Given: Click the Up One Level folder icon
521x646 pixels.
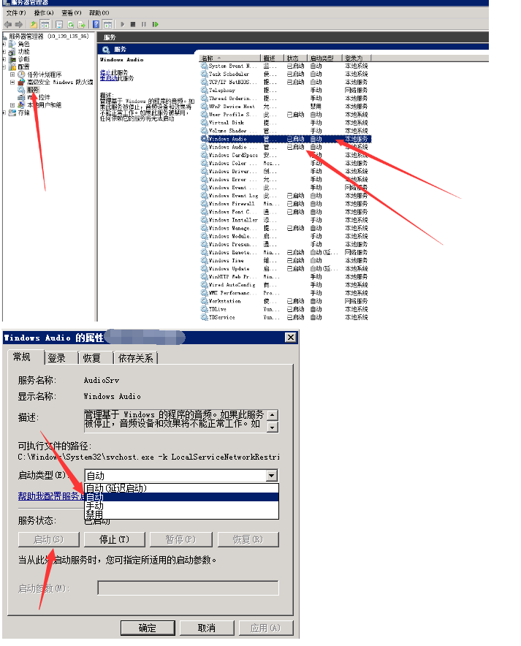Looking at the screenshot, I should 33,24.
